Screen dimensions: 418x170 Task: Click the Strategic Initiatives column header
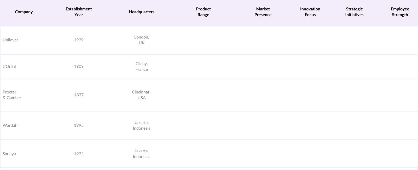click(x=354, y=12)
